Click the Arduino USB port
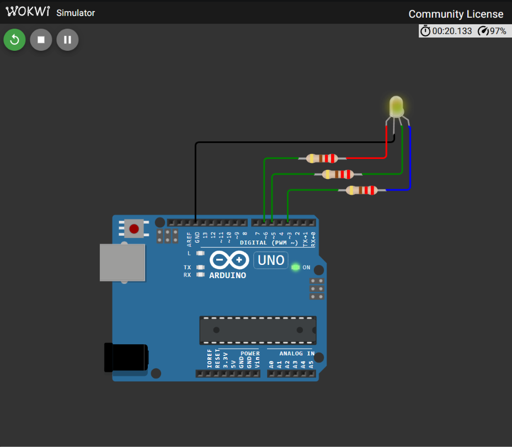512x447 pixels. coord(122,263)
